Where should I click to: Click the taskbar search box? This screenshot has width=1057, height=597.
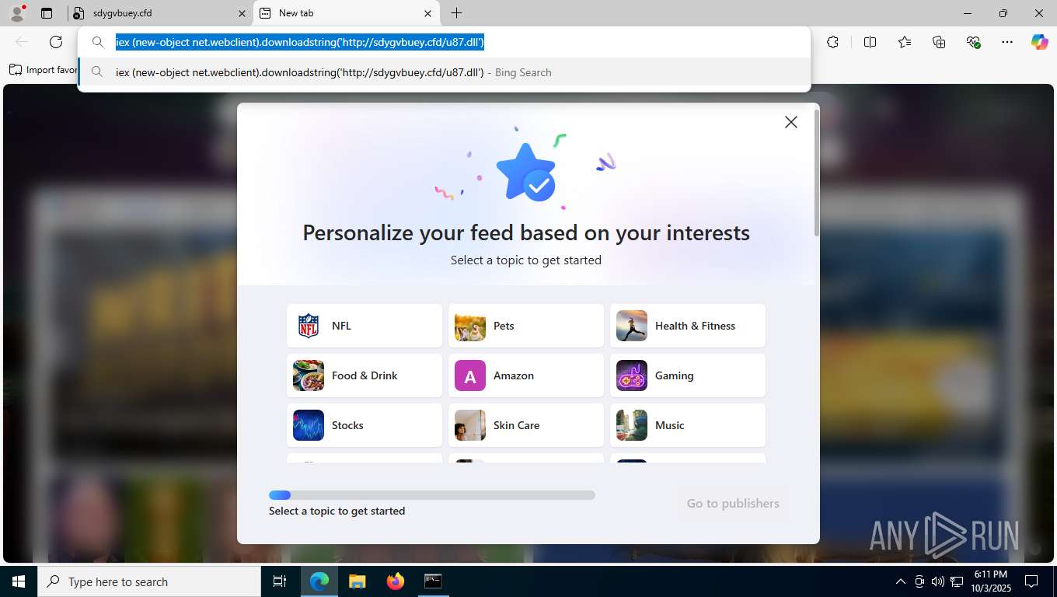point(149,581)
